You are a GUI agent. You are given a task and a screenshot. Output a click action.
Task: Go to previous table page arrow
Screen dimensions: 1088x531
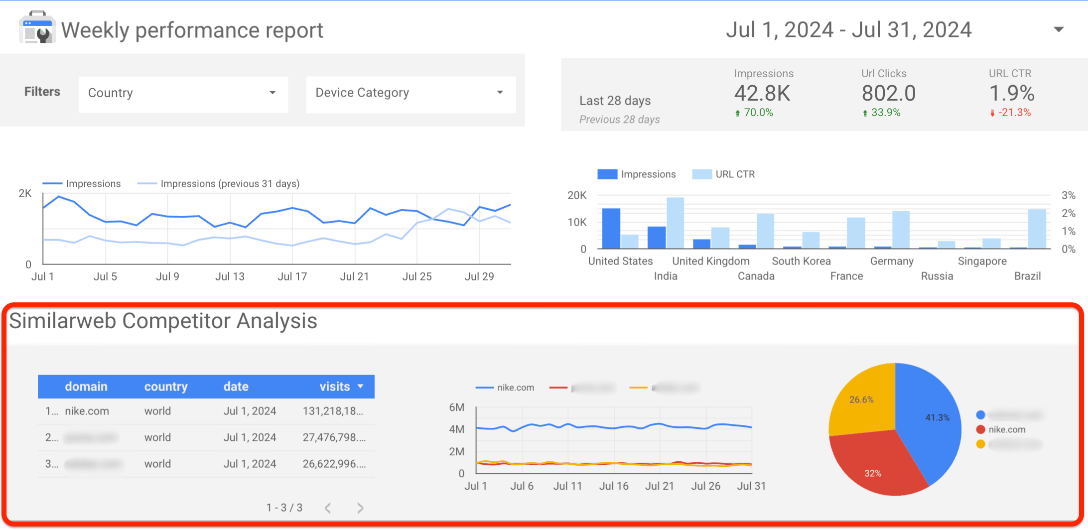click(x=328, y=508)
